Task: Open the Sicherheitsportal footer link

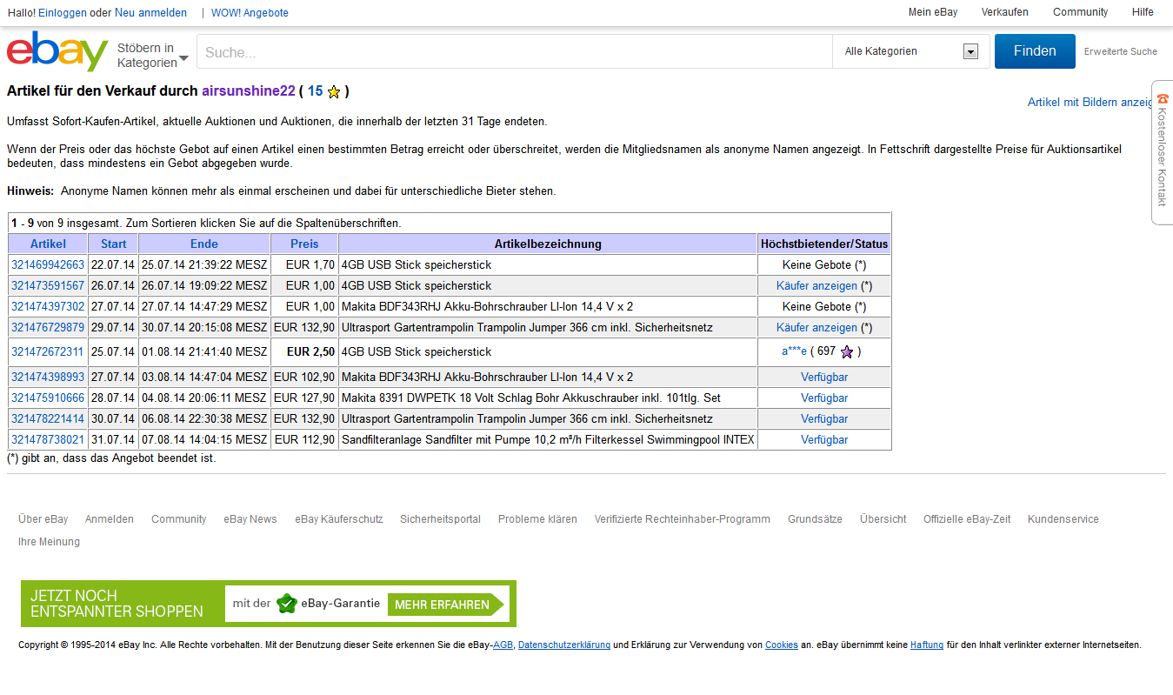Action: (x=440, y=519)
